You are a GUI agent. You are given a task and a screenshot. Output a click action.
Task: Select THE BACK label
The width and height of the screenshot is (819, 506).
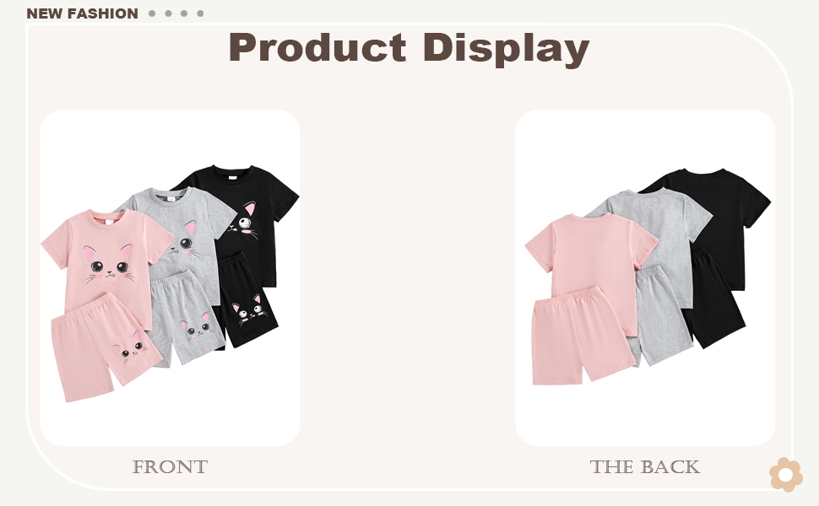pyautogui.click(x=645, y=467)
